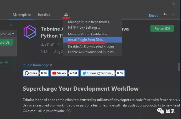Click the green Restart IDE button
Viewport: 181px width, 119px height.
[162, 28]
